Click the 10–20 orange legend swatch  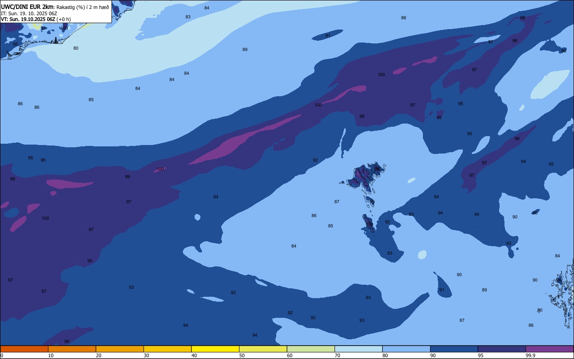[x=72, y=349]
